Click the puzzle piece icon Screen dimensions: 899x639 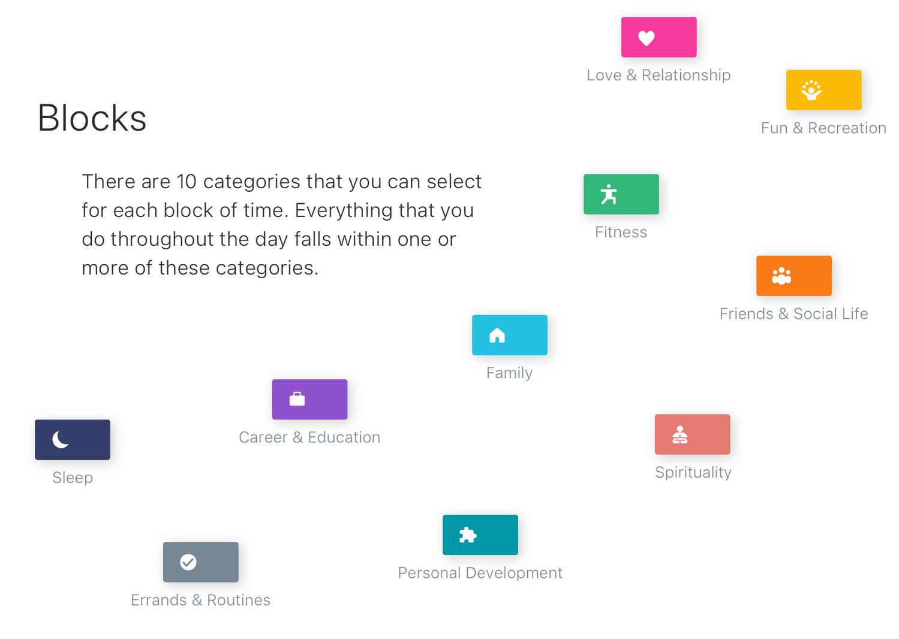pyautogui.click(x=467, y=535)
